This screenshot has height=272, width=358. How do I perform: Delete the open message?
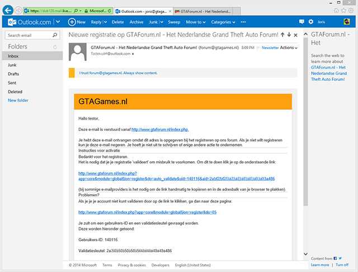click(x=118, y=22)
